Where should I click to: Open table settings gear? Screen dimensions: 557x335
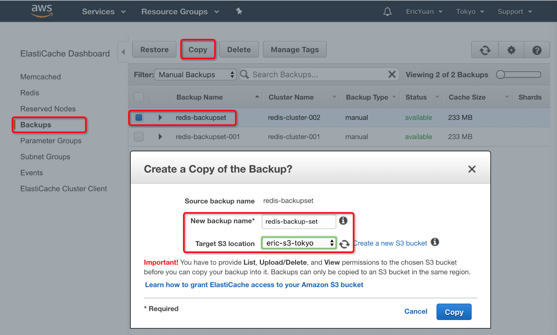[511, 50]
